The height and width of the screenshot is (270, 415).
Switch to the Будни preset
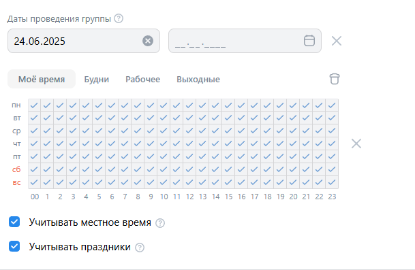[96, 79]
